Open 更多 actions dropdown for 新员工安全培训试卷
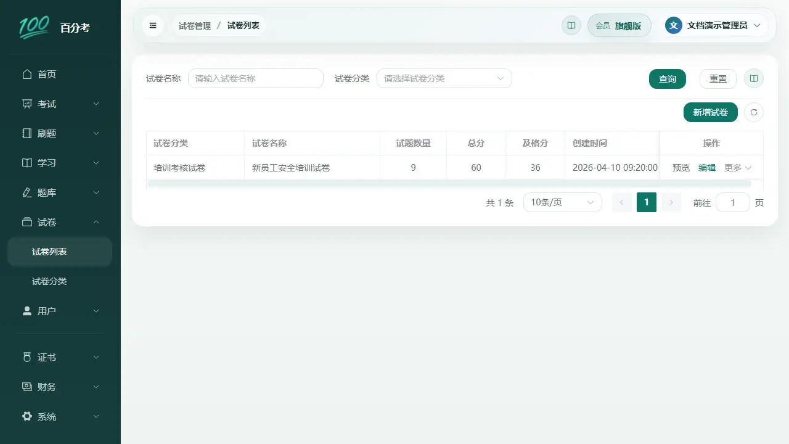The width and height of the screenshot is (789, 444). click(x=738, y=168)
